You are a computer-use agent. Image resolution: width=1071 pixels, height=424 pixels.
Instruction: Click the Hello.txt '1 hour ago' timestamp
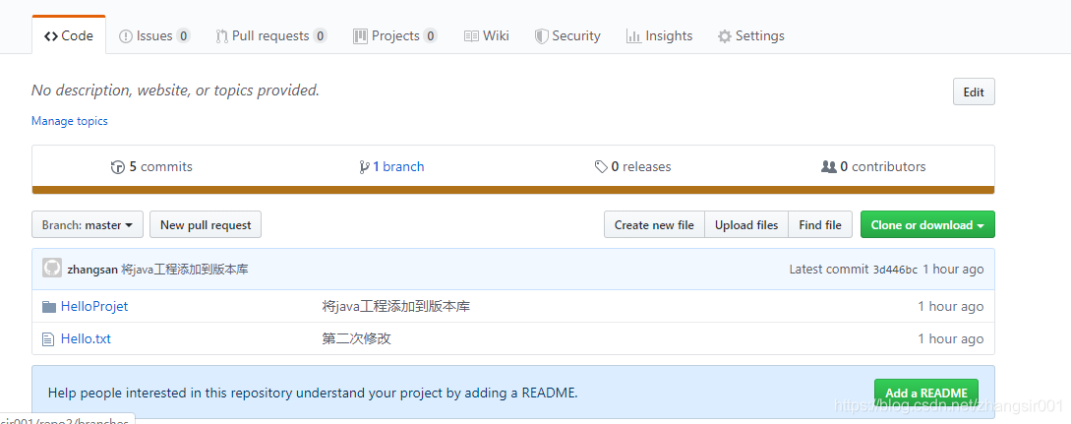(x=951, y=338)
